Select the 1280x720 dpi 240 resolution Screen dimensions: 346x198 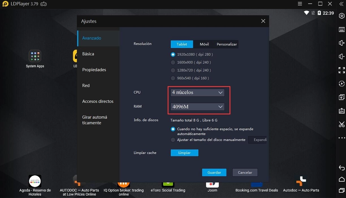pyautogui.click(x=173, y=70)
